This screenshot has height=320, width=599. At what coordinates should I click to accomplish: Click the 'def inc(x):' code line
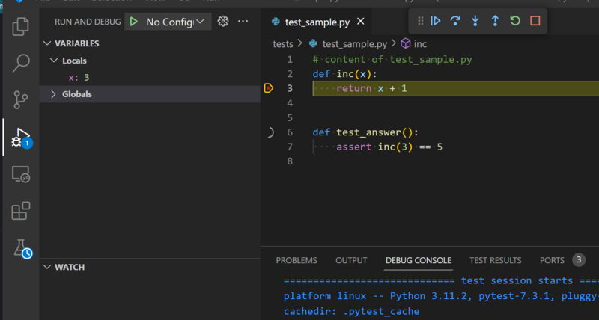(x=344, y=74)
